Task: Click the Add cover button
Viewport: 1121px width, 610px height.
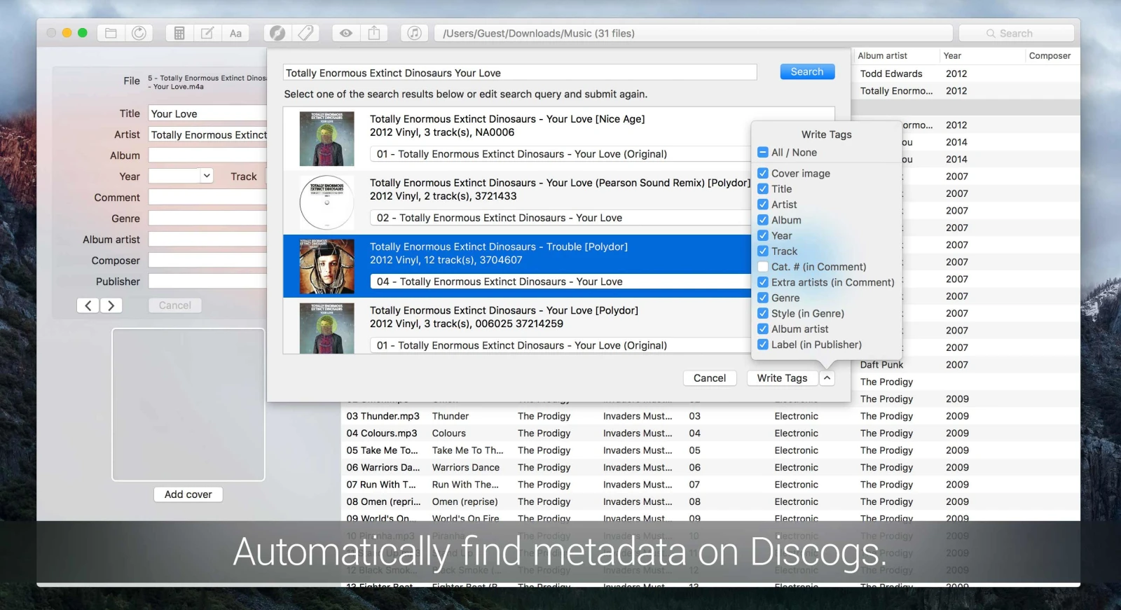Action: coord(188,494)
